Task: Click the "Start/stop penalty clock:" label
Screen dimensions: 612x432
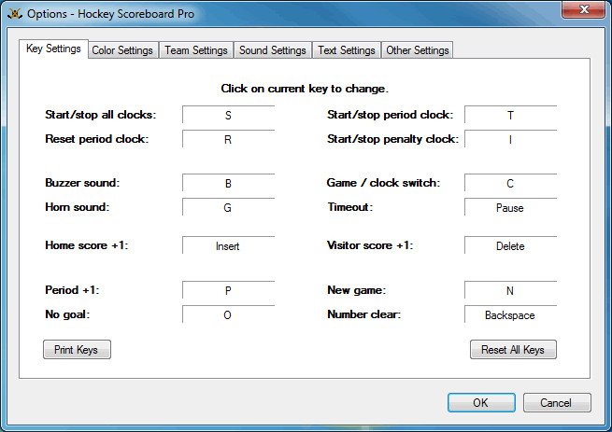Action: point(392,139)
